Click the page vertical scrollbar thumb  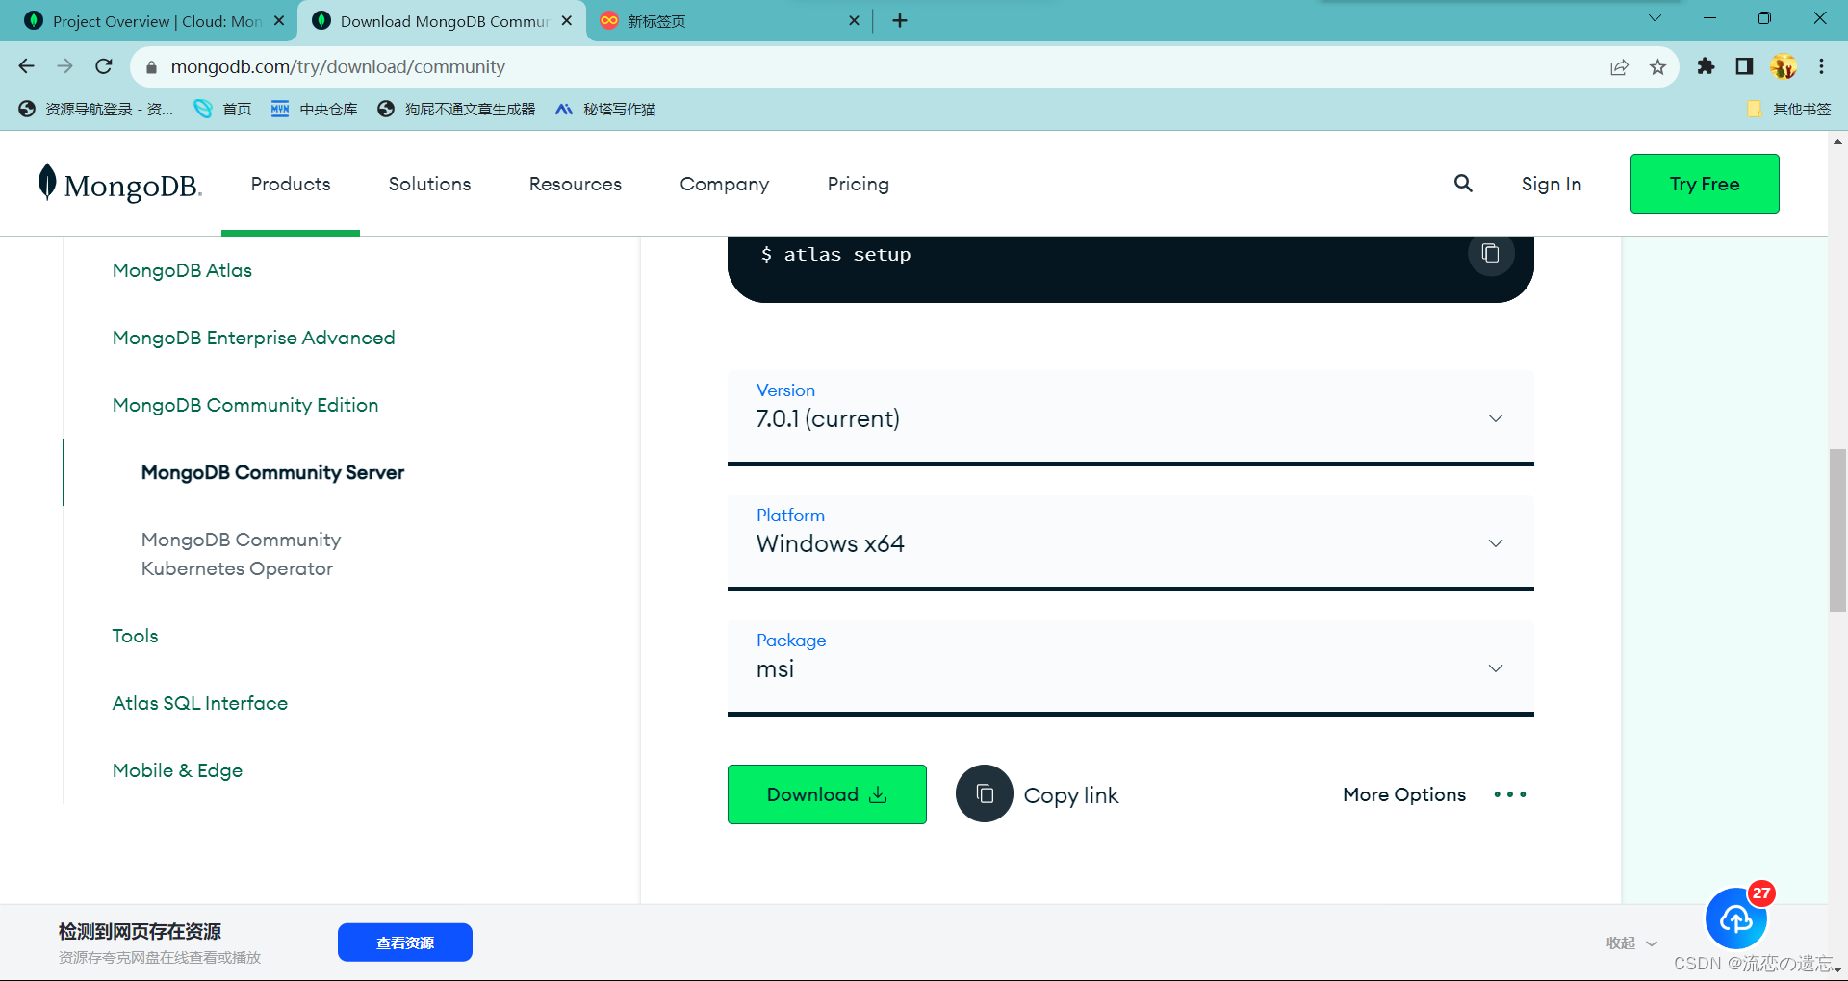[1837, 530]
